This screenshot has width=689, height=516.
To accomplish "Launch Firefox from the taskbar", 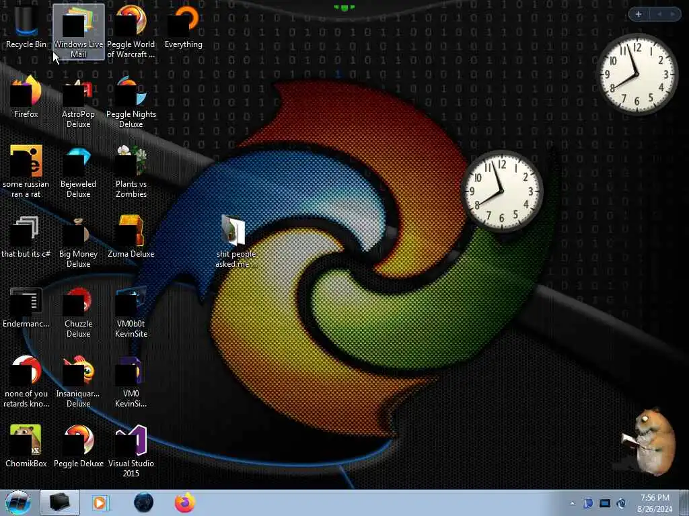I will [185, 503].
